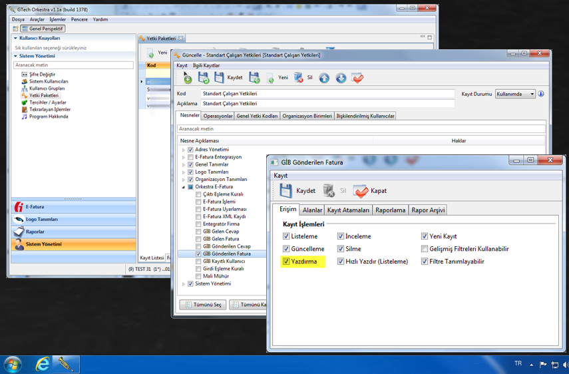Toggle the Silme checkbox
This screenshot has height=374, width=569.
(x=340, y=249)
